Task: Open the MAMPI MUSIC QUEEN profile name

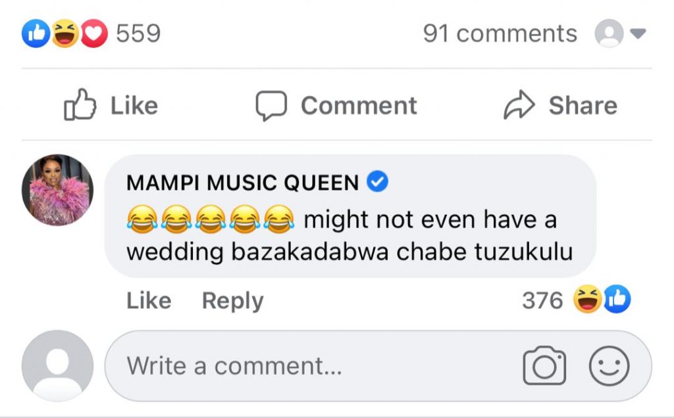Action: click(242, 183)
